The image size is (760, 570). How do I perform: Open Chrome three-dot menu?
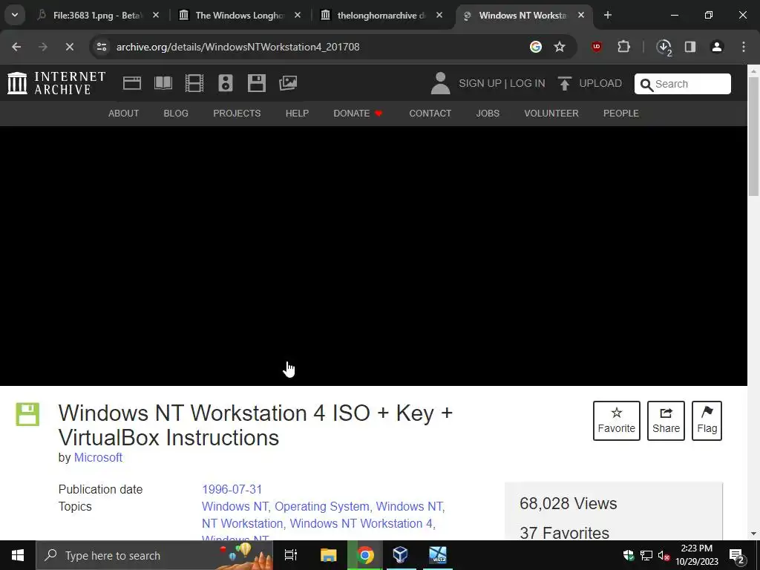point(744,47)
